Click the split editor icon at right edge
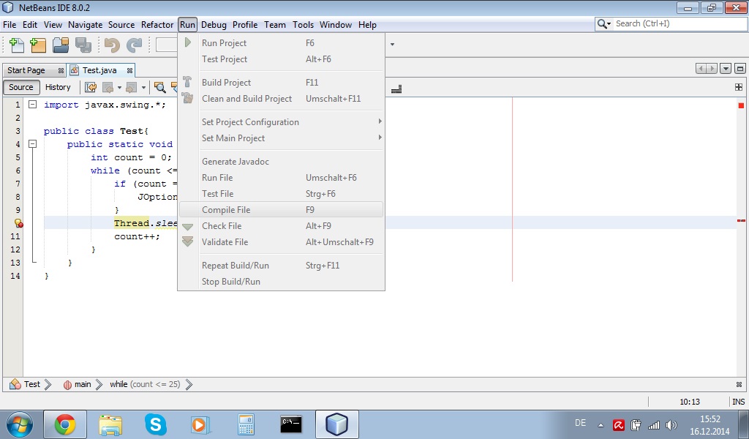The width and height of the screenshot is (749, 439). point(739,87)
